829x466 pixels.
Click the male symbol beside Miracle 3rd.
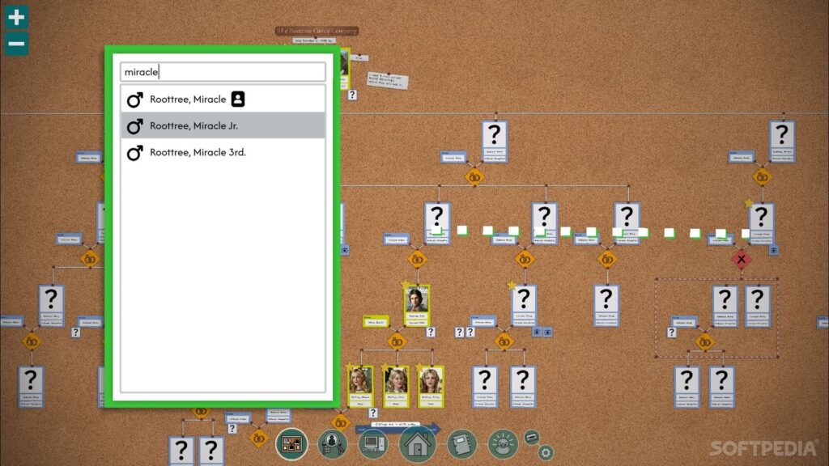(x=135, y=152)
